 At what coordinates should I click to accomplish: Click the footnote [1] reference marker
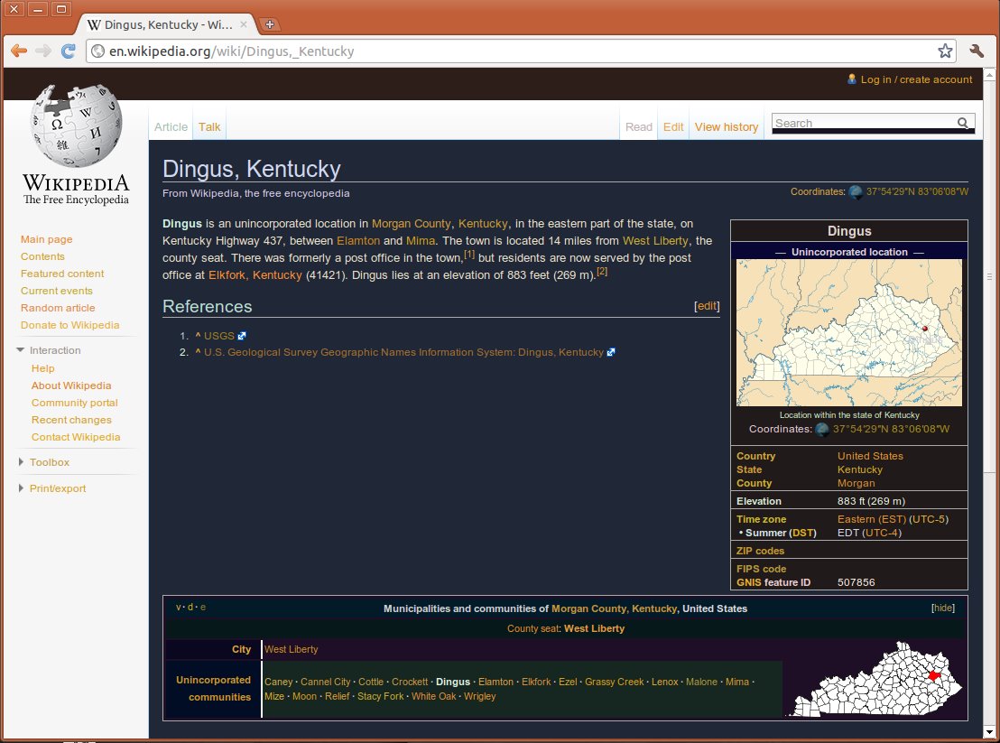click(x=469, y=255)
